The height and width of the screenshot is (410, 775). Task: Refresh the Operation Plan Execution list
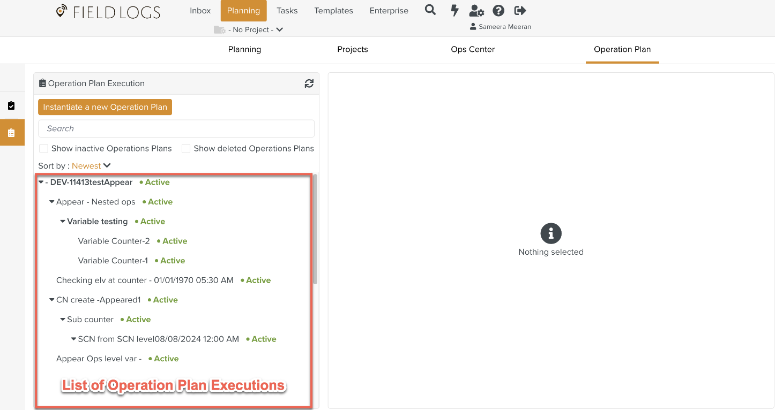pyautogui.click(x=309, y=83)
